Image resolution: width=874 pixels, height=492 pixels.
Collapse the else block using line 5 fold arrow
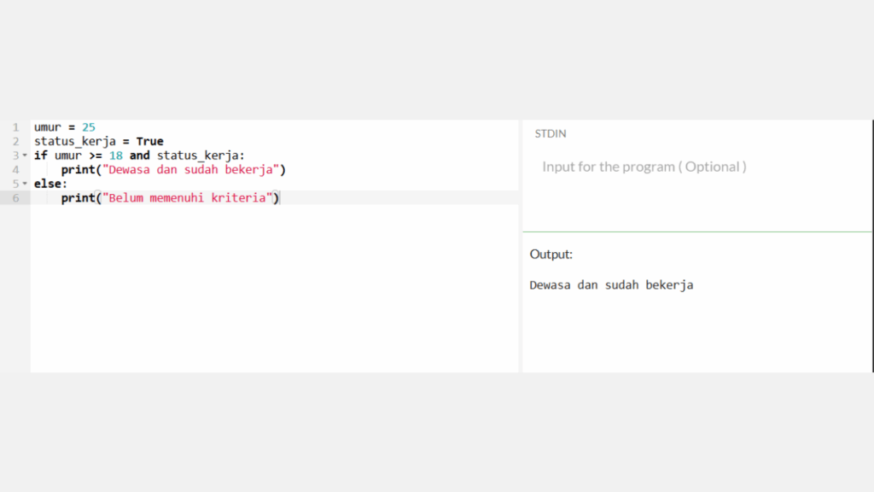point(26,184)
